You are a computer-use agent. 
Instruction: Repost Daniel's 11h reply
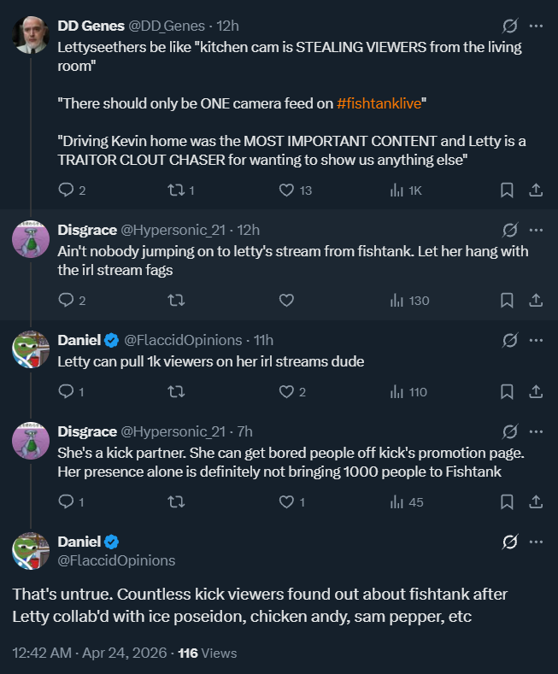[176, 391]
